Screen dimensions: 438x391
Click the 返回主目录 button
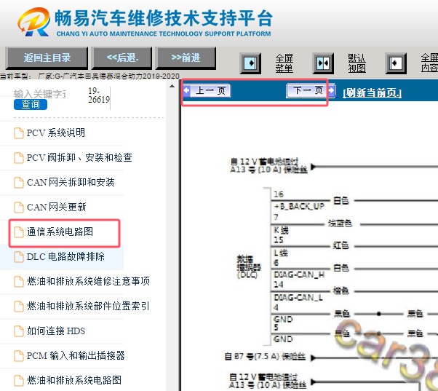(47, 58)
